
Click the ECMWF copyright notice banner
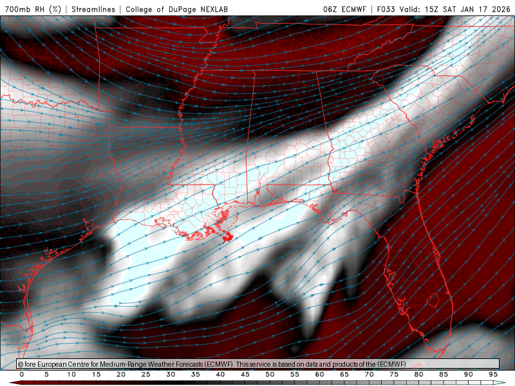click(x=258, y=363)
